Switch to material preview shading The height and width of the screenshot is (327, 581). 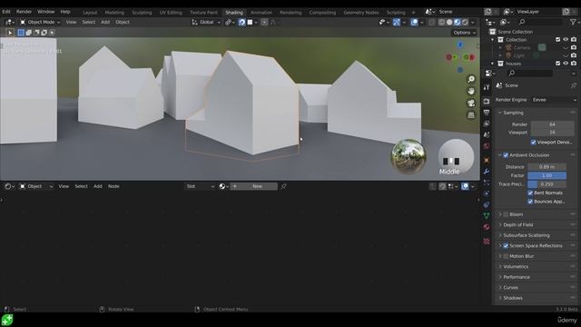tap(458, 22)
